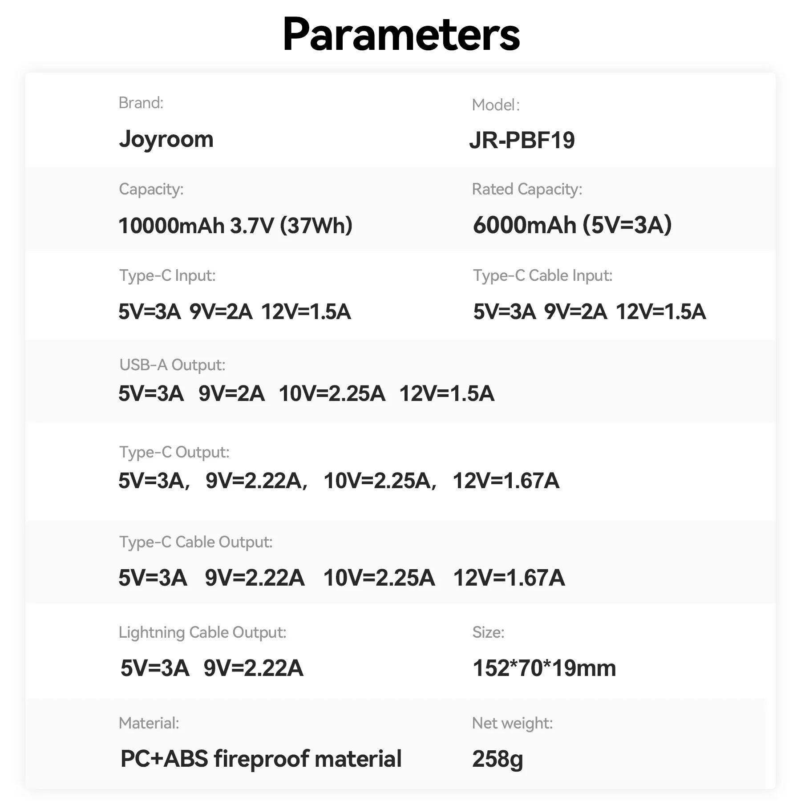Image resolution: width=801 pixels, height=801 pixels.
Task: Select the USB-A Output label
Action: pos(172,365)
